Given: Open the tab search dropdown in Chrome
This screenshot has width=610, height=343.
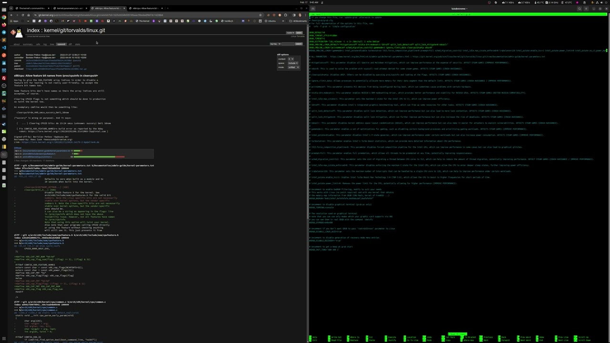Looking at the screenshot, I should tap(11, 8).
